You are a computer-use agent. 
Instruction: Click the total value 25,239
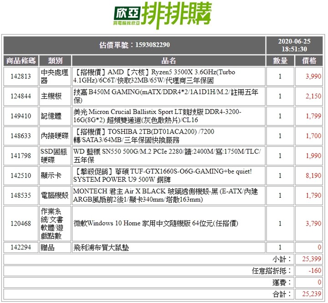coord(312,294)
